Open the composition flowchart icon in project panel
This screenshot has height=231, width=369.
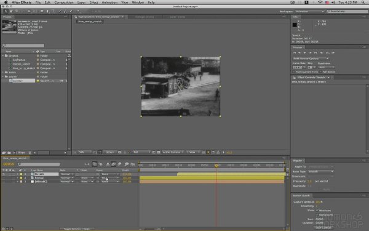tap(69, 56)
